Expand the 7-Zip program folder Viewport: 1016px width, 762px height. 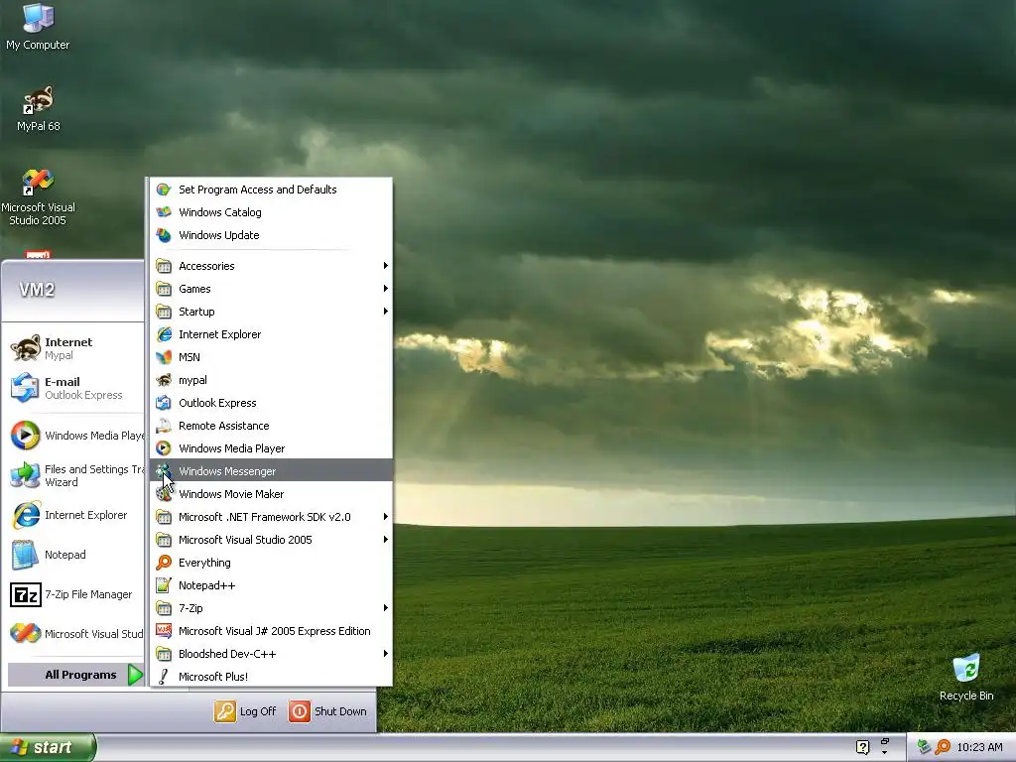[x=272, y=608]
